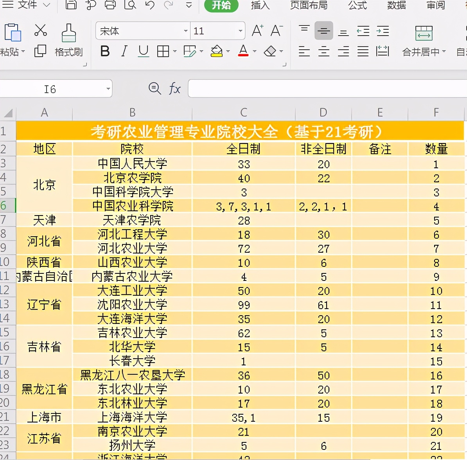Open the font color dropdown swatch

(x=255, y=51)
